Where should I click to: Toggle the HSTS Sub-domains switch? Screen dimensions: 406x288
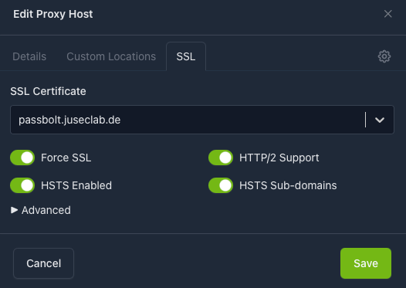pos(221,185)
